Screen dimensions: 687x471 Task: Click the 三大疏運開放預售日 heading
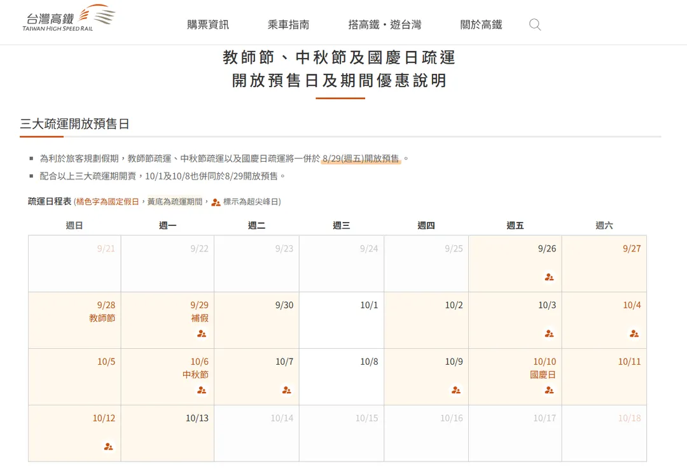(74, 124)
